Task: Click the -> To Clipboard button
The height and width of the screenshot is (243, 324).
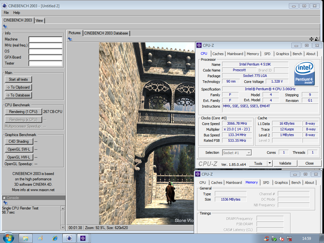Action: click(x=18, y=87)
